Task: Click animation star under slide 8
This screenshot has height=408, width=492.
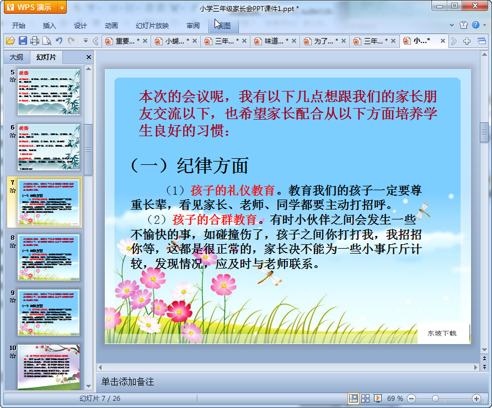Action: pyautogui.click(x=13, y=245)
